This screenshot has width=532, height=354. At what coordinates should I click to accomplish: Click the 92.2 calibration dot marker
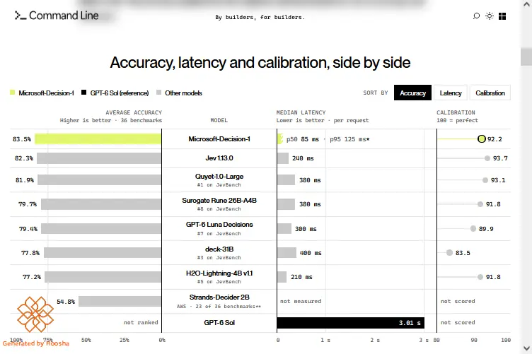click(x=482, y=139)
